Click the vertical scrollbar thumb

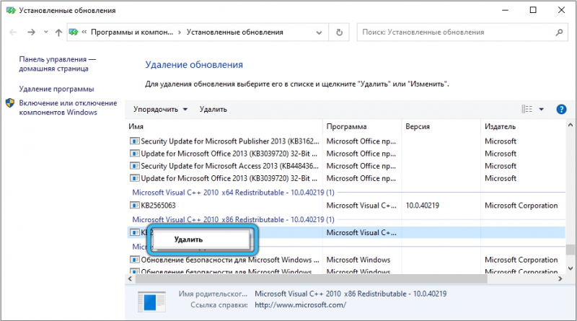point(571,250)
